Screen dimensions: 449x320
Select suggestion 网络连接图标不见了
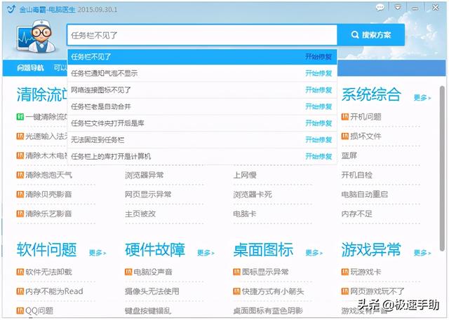pos(202,90)
